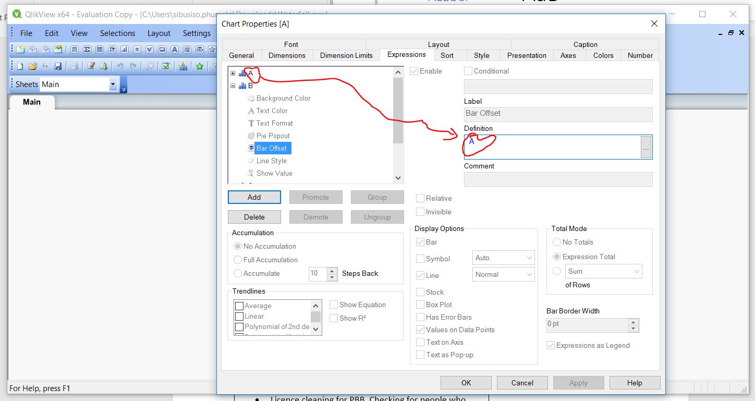
Task: Click the Print toolbar icon
Action: click(x=75, y=66)
